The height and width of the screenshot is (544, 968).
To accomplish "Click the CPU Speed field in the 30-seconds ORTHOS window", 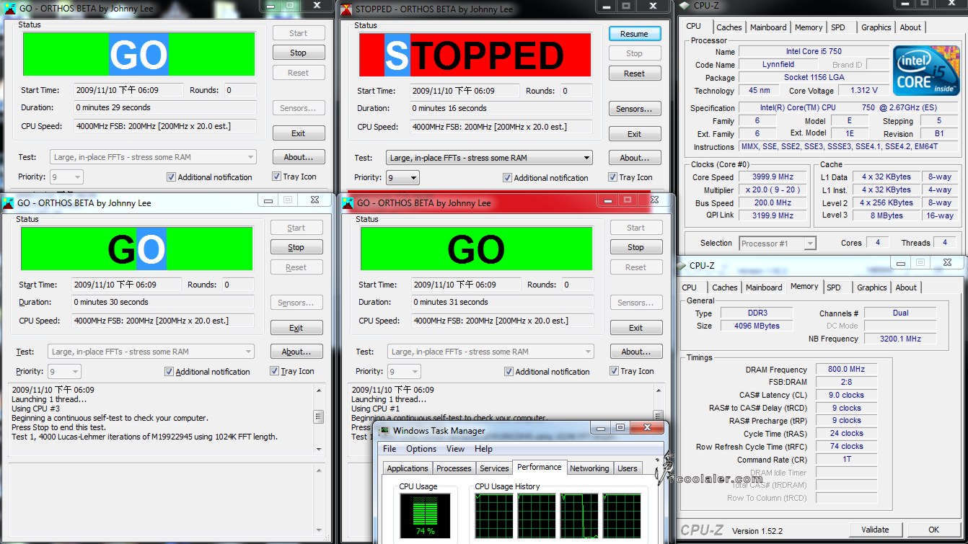I will [162, 321].
